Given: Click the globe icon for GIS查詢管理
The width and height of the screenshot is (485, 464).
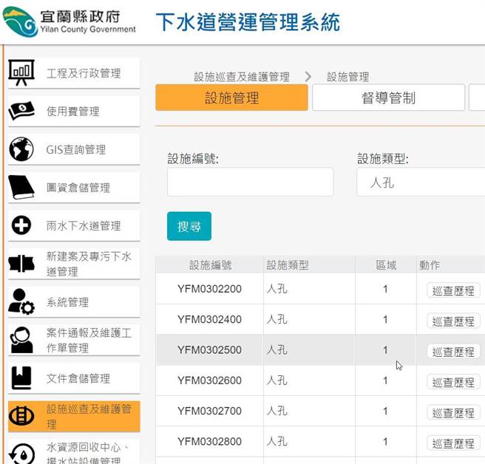Looking at the screenshot, I should point(21,149).
